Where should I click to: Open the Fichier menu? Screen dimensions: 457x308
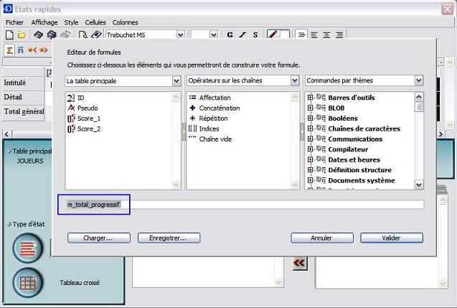click(x=15, y=22)
